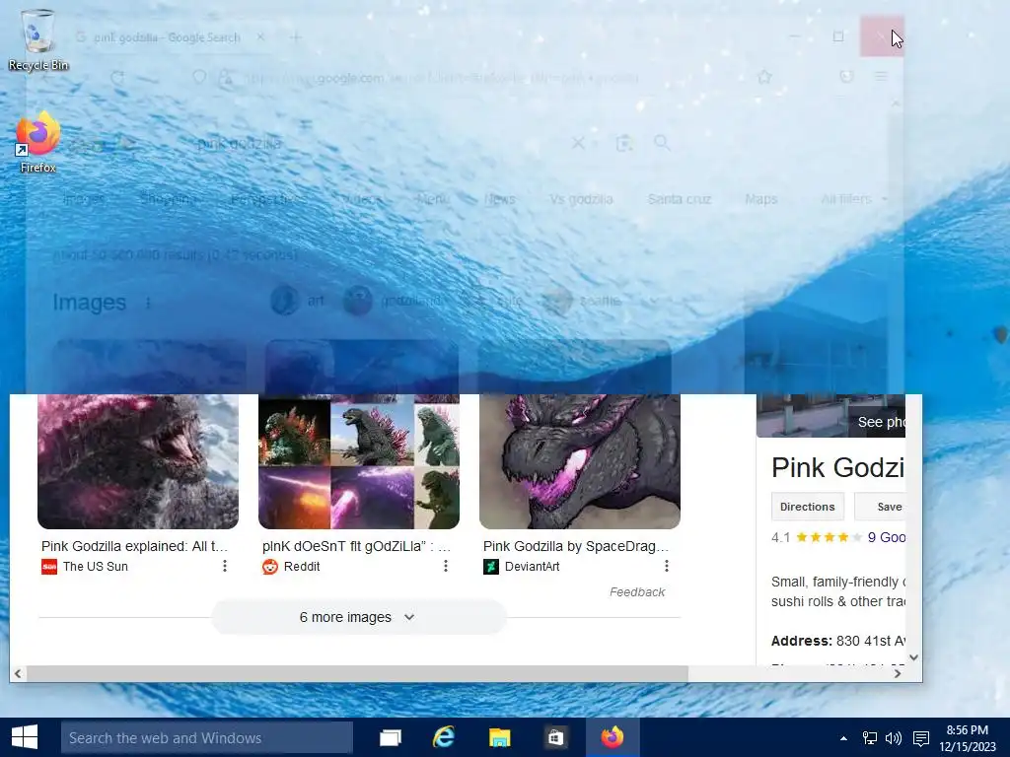
Task: Open File Explorer from the taskbar
Action: (x=499, y=737)
